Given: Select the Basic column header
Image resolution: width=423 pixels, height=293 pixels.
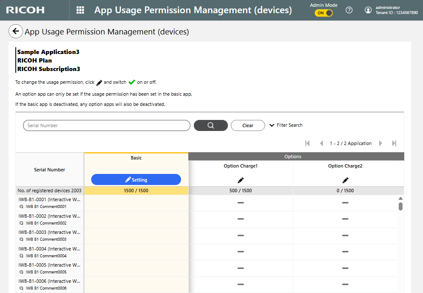Looking at the screenshot, I should (x=136, y=158).
